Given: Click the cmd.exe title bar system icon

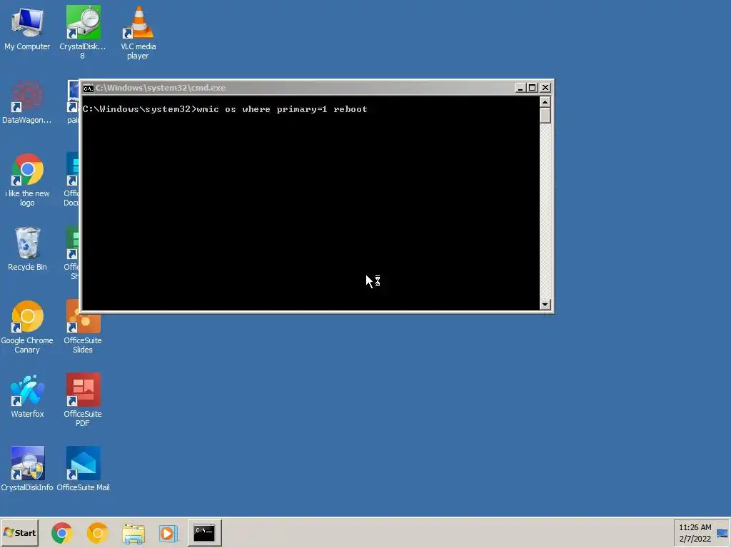Looking at the screenshot, I should (88, 88).
